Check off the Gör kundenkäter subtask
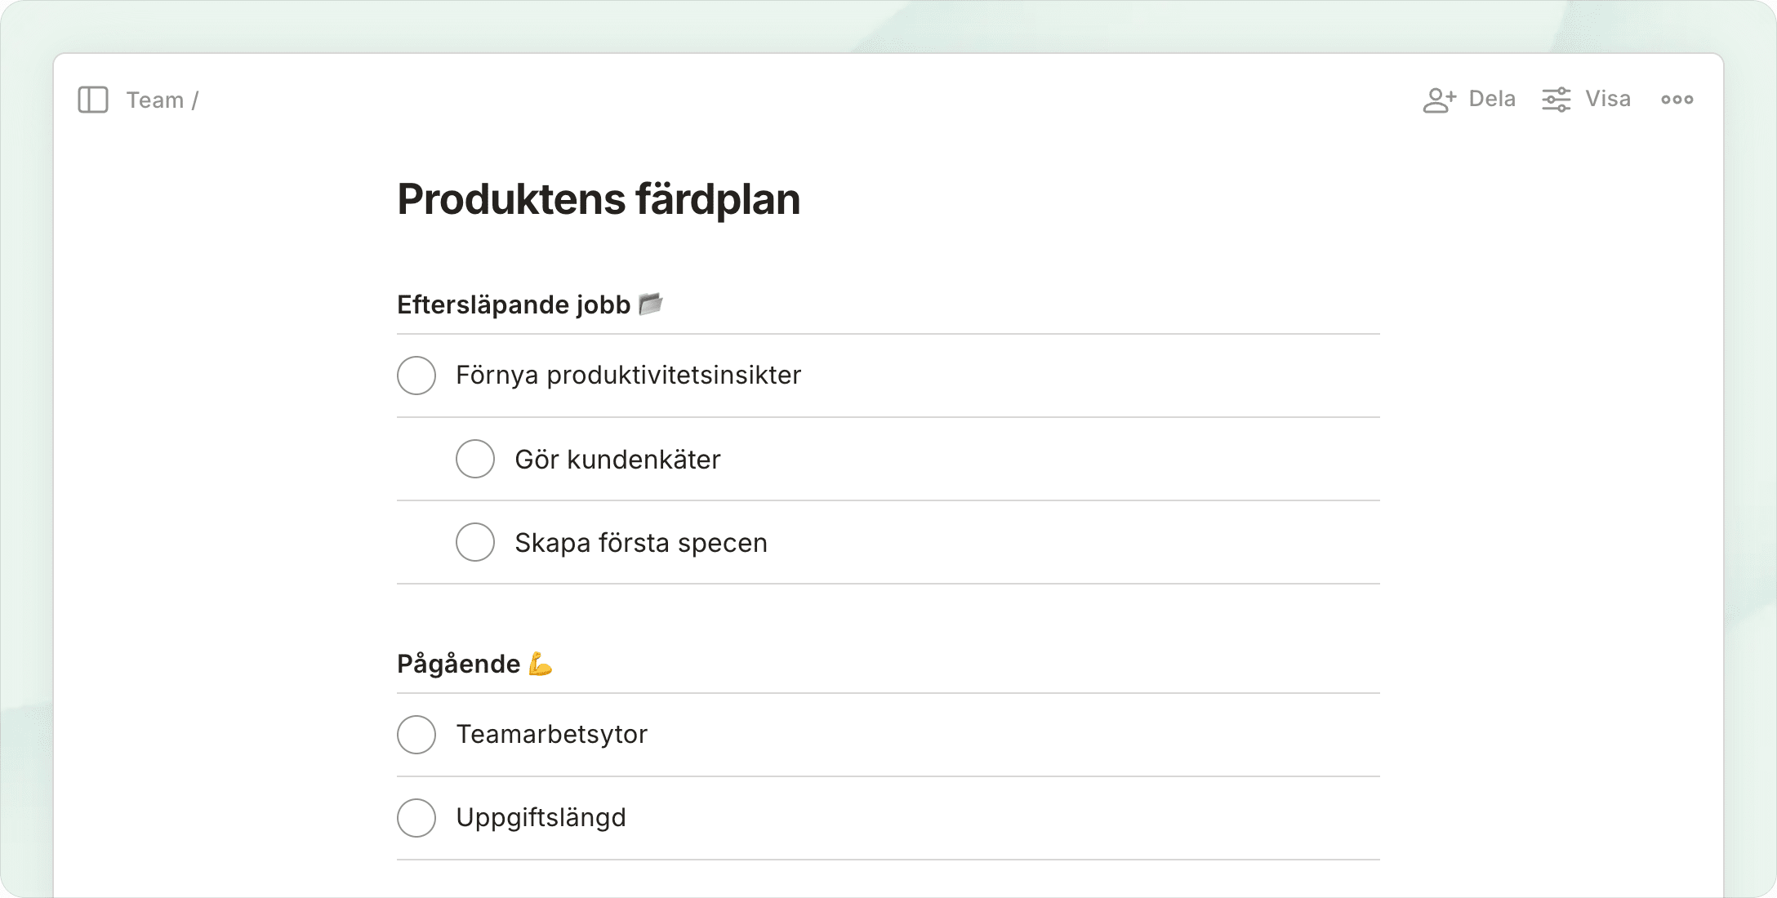Viewport: 1777px width, 898px height. pos(475,459)
